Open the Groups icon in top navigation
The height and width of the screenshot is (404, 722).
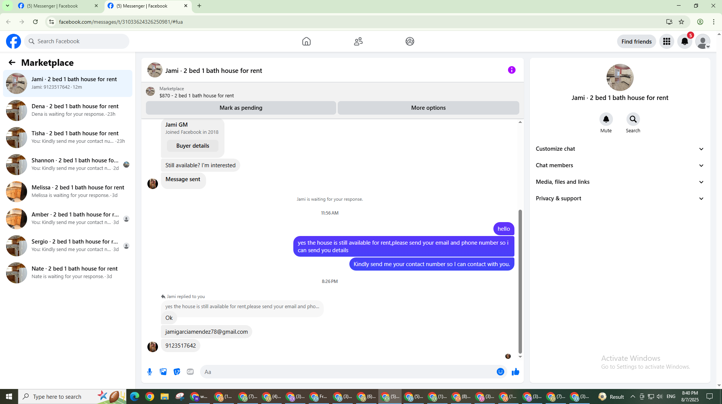(410, 41)
